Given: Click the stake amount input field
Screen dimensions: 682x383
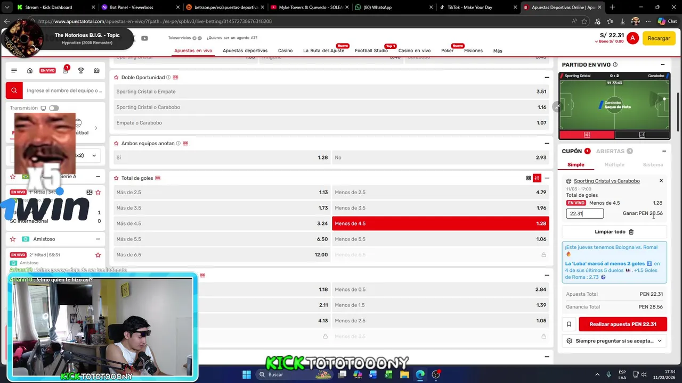Looking at the screenshot, I should (x=584, y=213).
